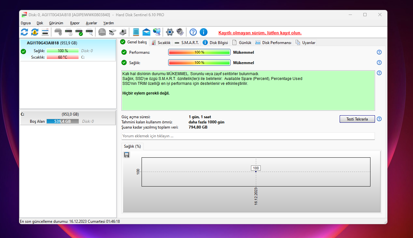Screen dimensions: 413x238
Task: Click the drive with computer toolbar icon
Action: pyautogui.click(x=123, y=32)
